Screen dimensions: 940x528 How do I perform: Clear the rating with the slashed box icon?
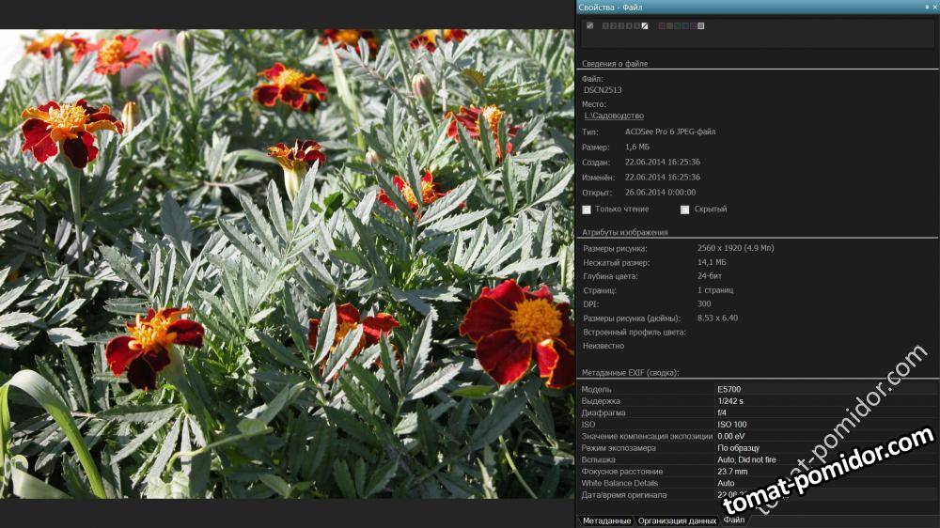(645, 25)
